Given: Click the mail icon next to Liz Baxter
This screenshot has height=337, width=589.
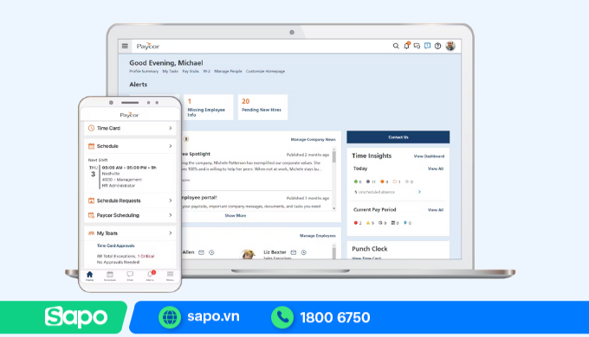Looking at the screenshot, I should pyautogui.click(x=294, y=252).
